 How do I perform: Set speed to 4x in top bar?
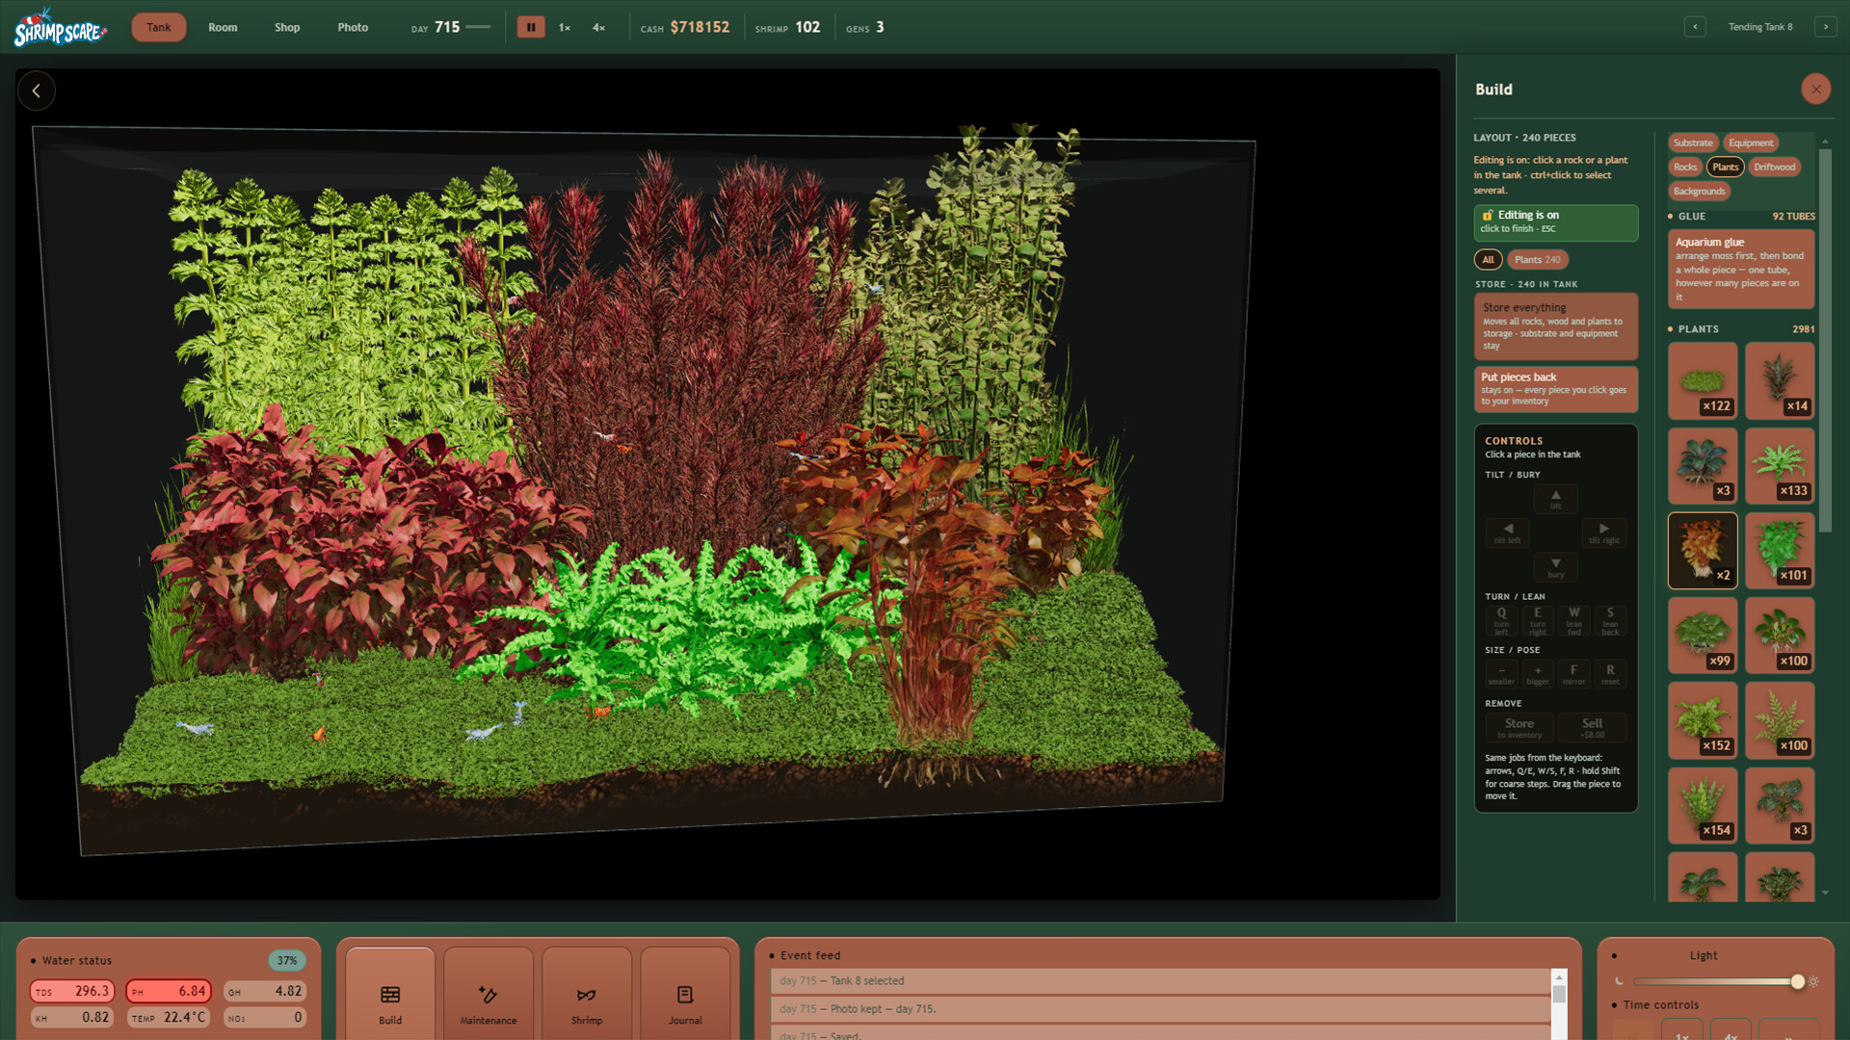click(598, 27)
